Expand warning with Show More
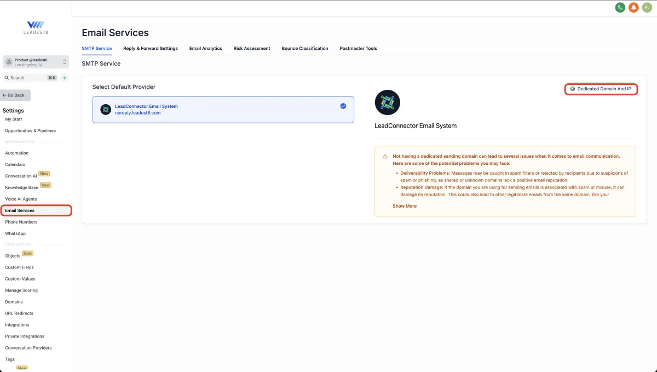The height and width of the screenshot is (372, 657). (405, 206)
